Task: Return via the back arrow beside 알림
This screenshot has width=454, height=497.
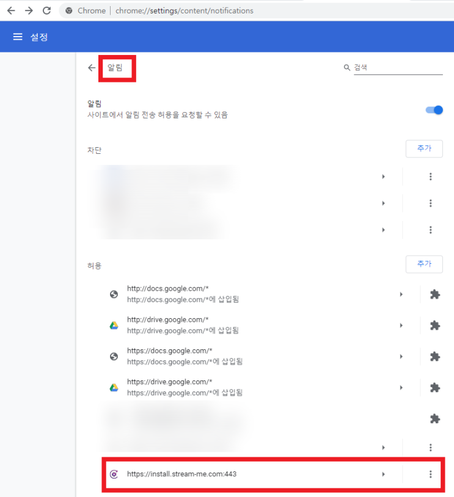Action: pos(92,68)
